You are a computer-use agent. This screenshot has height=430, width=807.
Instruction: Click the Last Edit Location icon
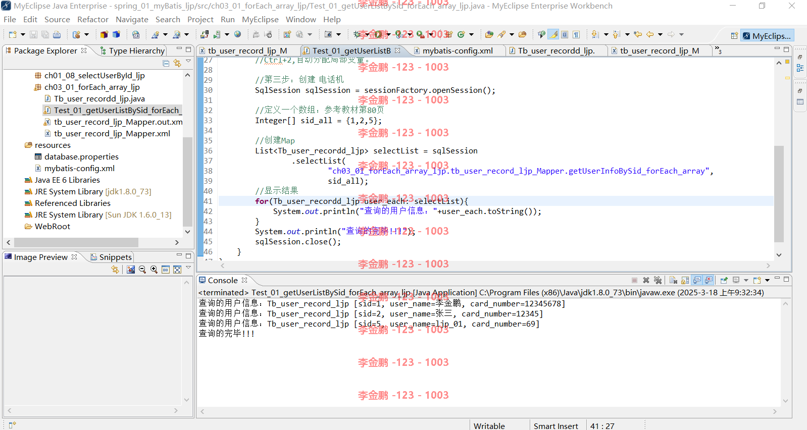pyautogui.click(x=638, y=34)
